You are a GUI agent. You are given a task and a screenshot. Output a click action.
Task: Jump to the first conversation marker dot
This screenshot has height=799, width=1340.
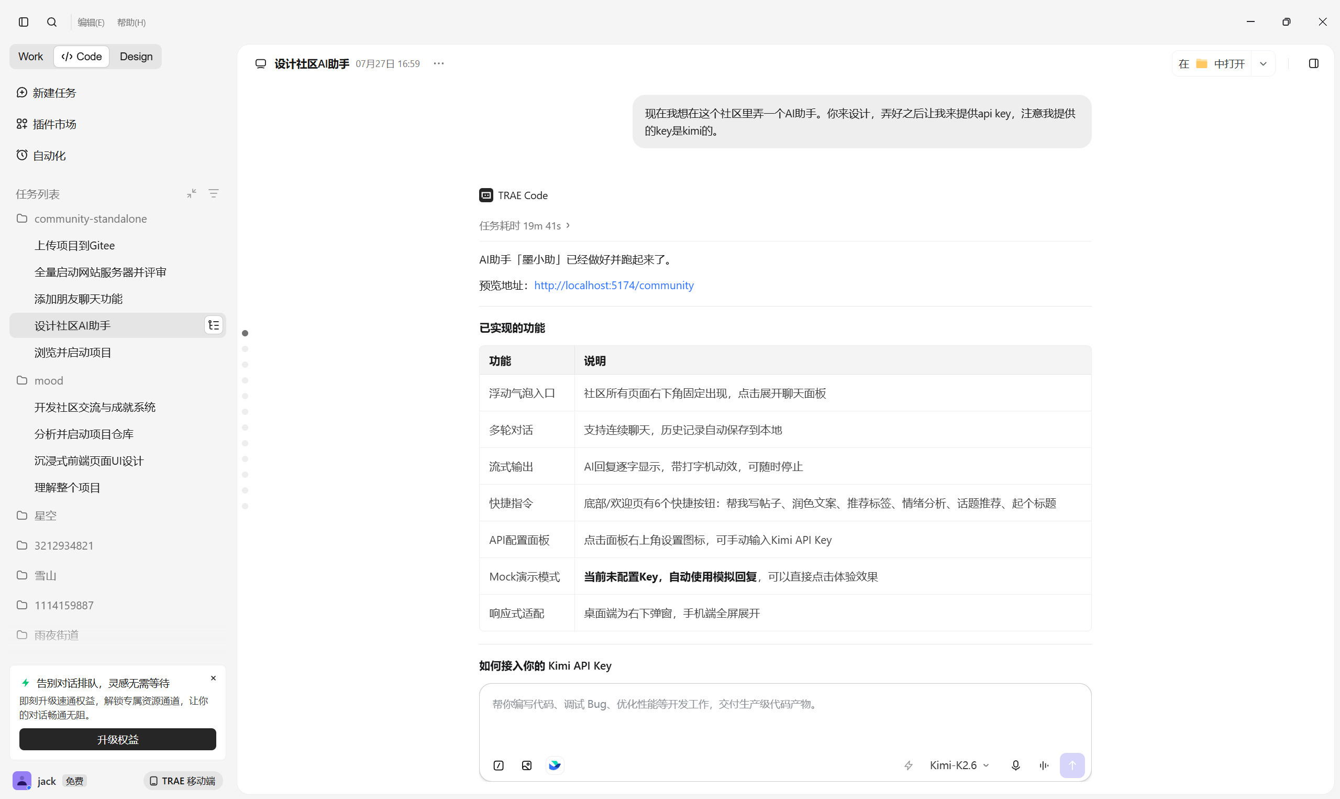(245, 333)
